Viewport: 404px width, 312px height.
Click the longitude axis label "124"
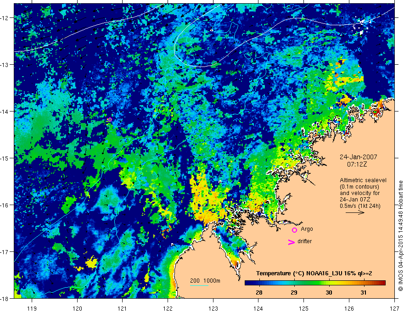[x=258, y=308]
